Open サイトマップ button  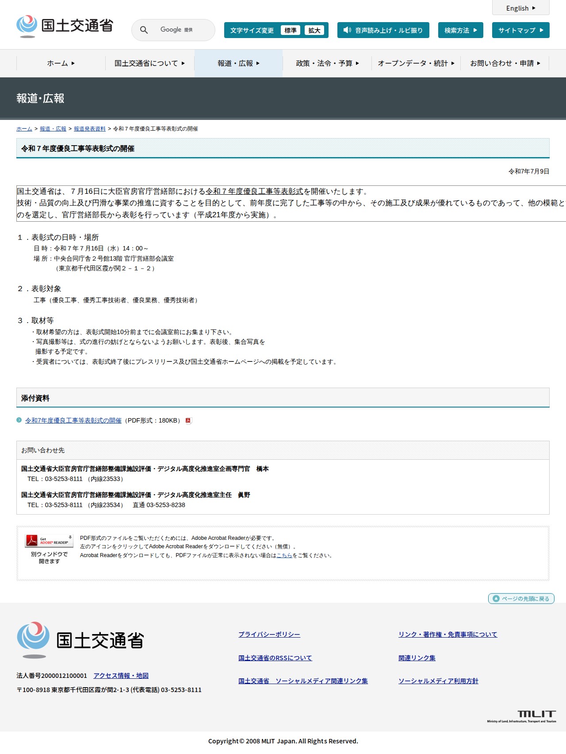tap(520, 30)
